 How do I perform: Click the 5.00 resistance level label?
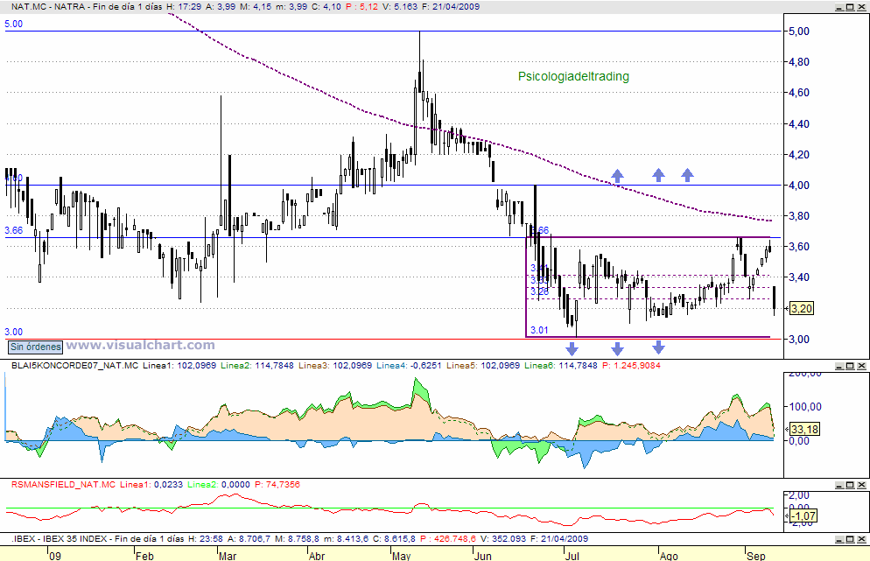(14, 24)
